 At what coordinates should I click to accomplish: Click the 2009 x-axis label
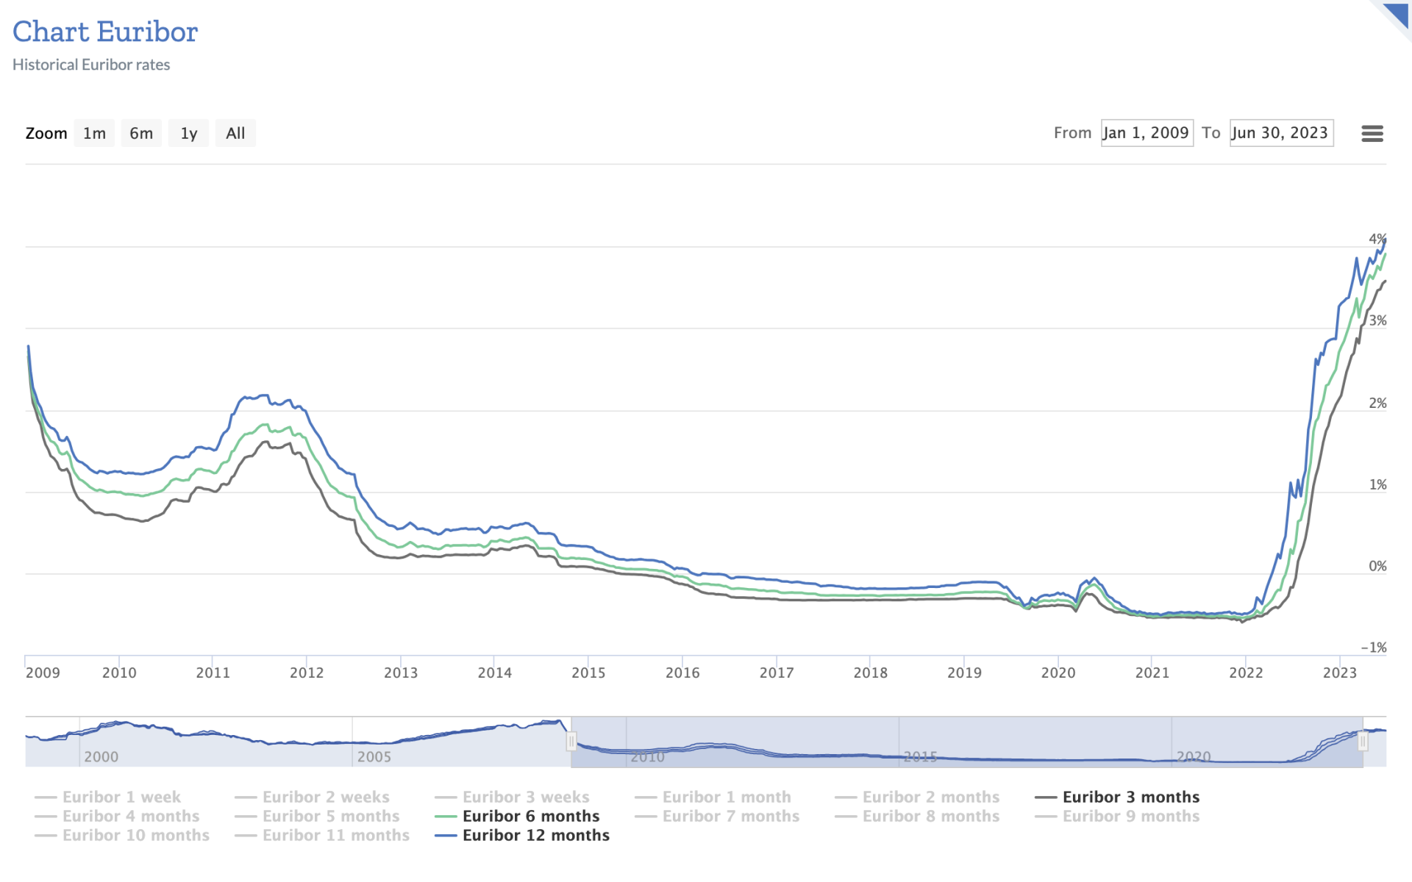point(43,673)
